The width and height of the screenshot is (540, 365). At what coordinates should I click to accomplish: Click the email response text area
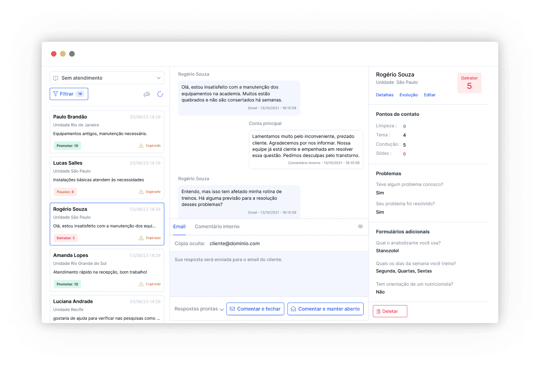point(269,274)
